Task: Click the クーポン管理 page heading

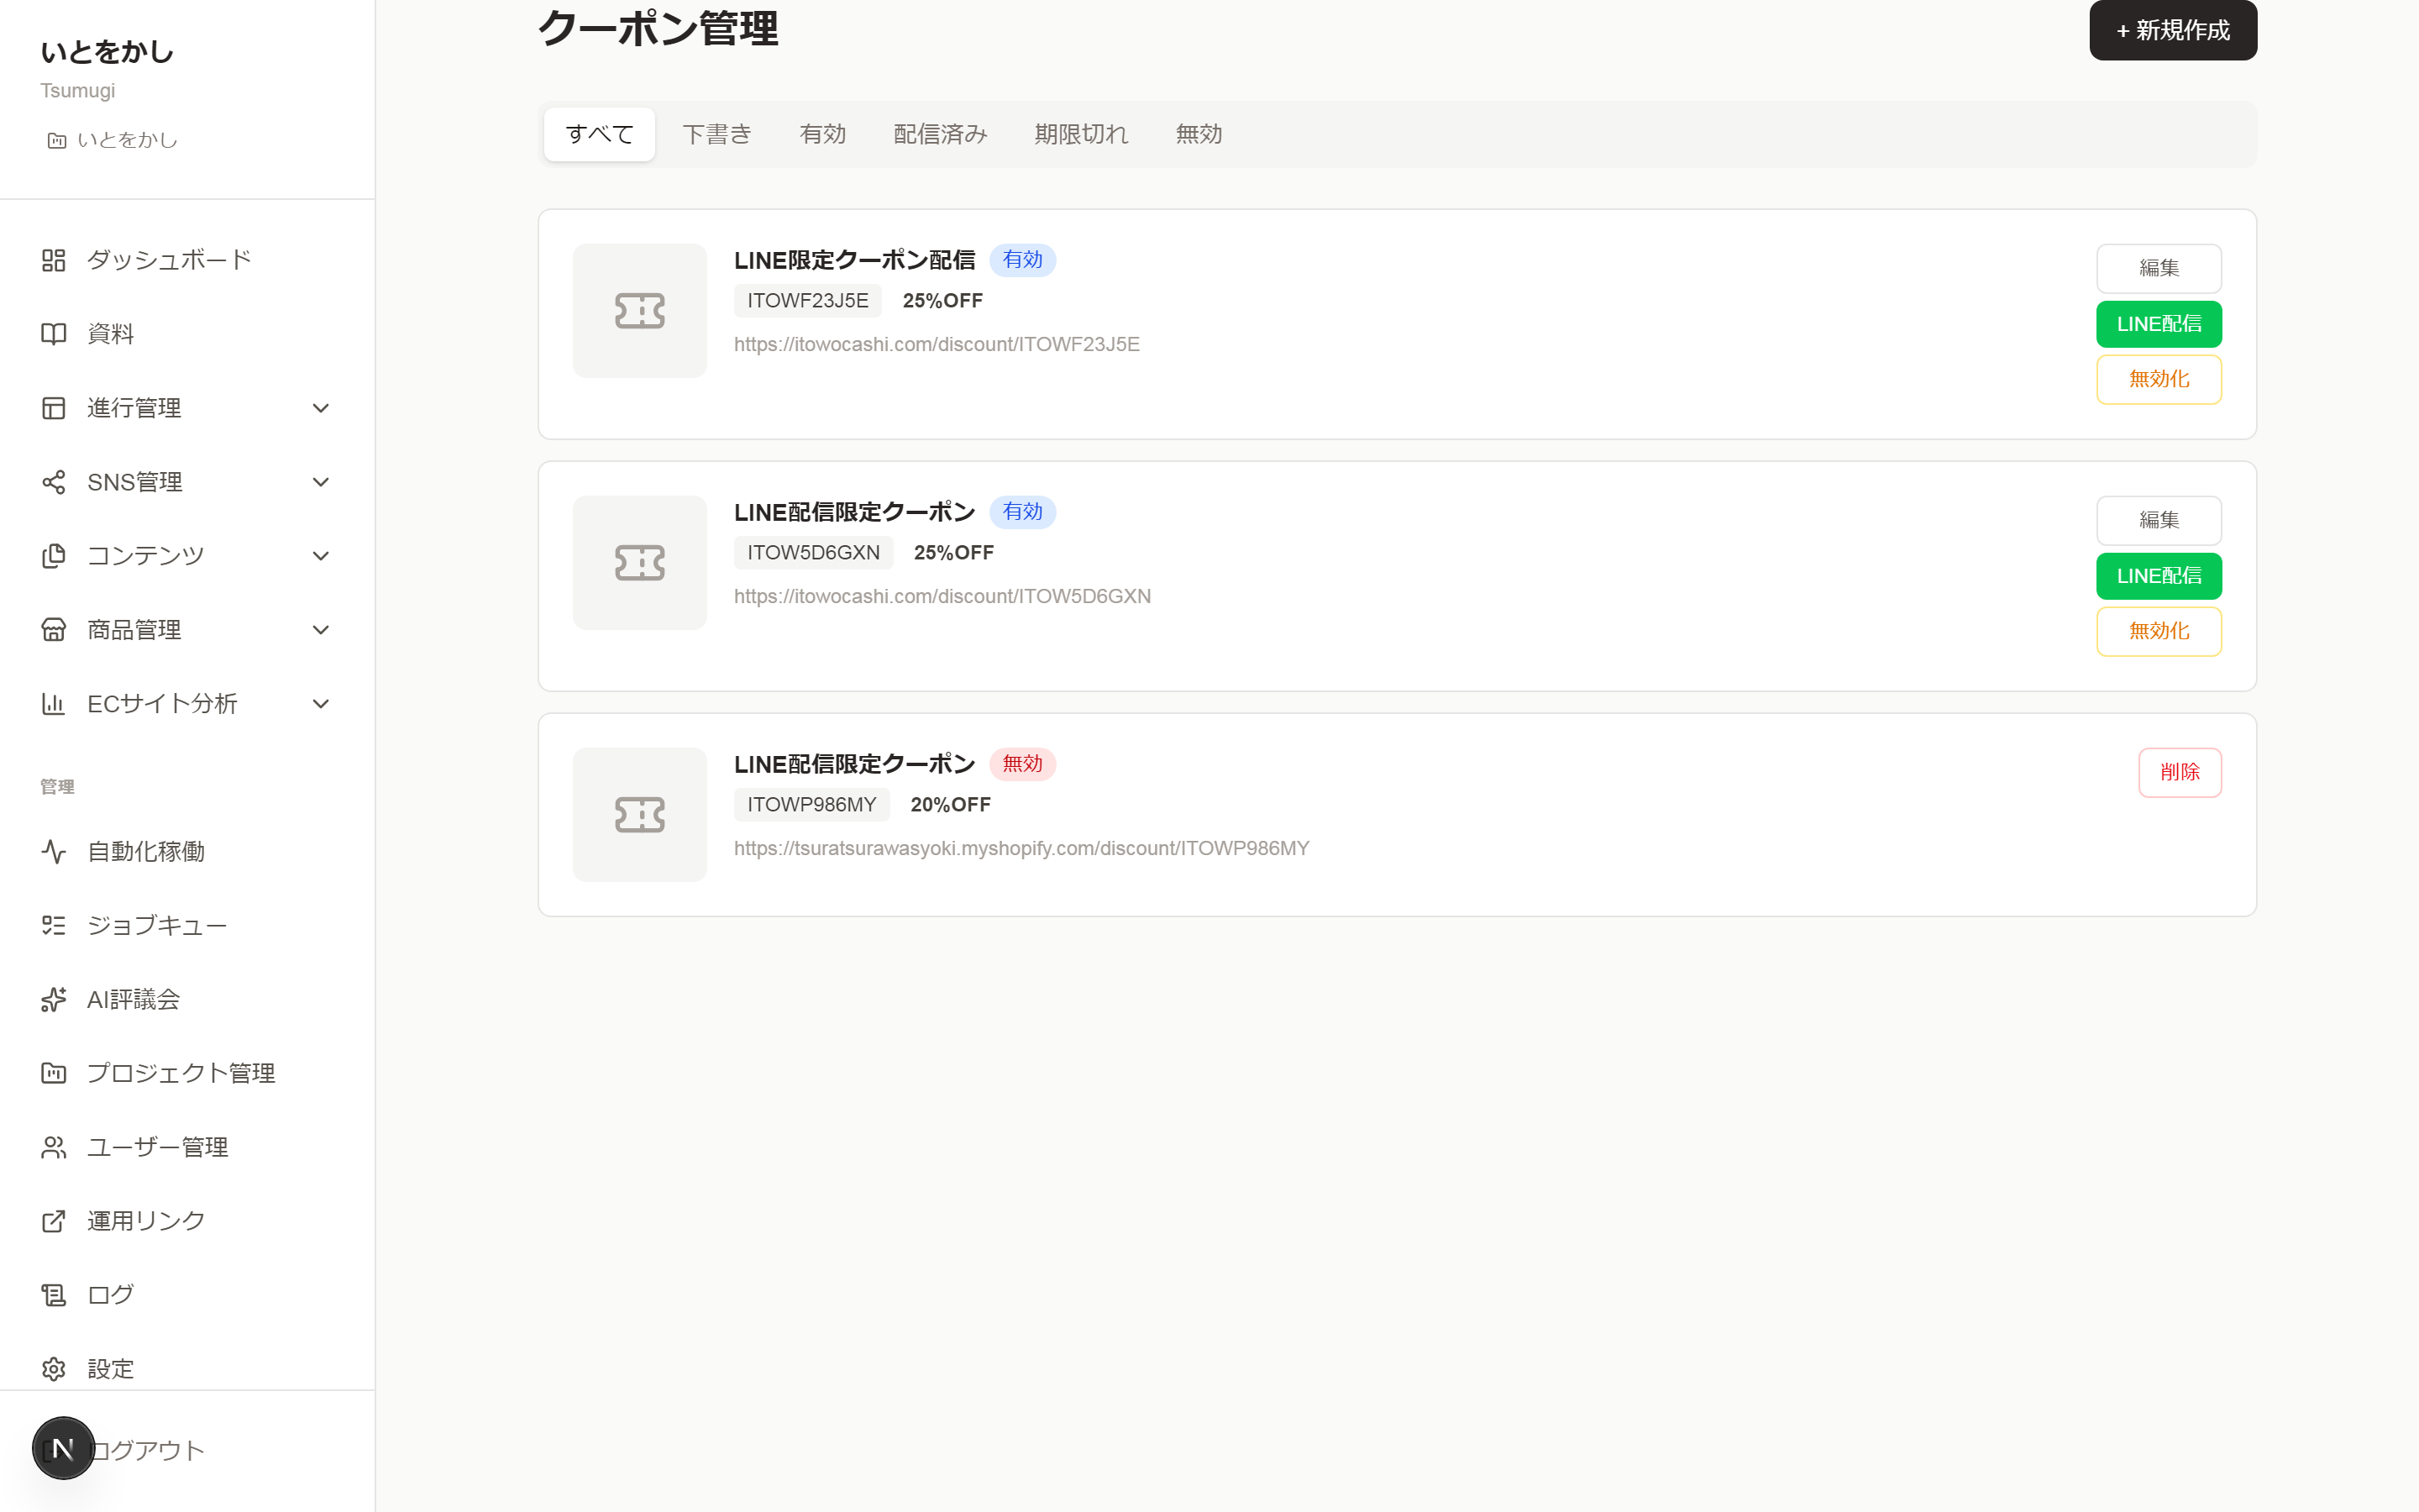Action: pos(659,28)
